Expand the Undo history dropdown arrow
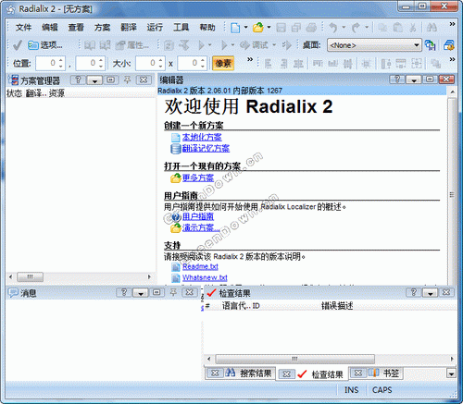The height and width of the screenshot is (404, 463). pos(344,28)
